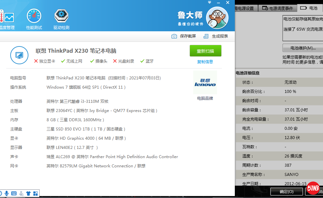This screenshot has height=198, width=323.
Task: Click the t-shirt skin icon in input toolbar
Action: click(28, 193)
